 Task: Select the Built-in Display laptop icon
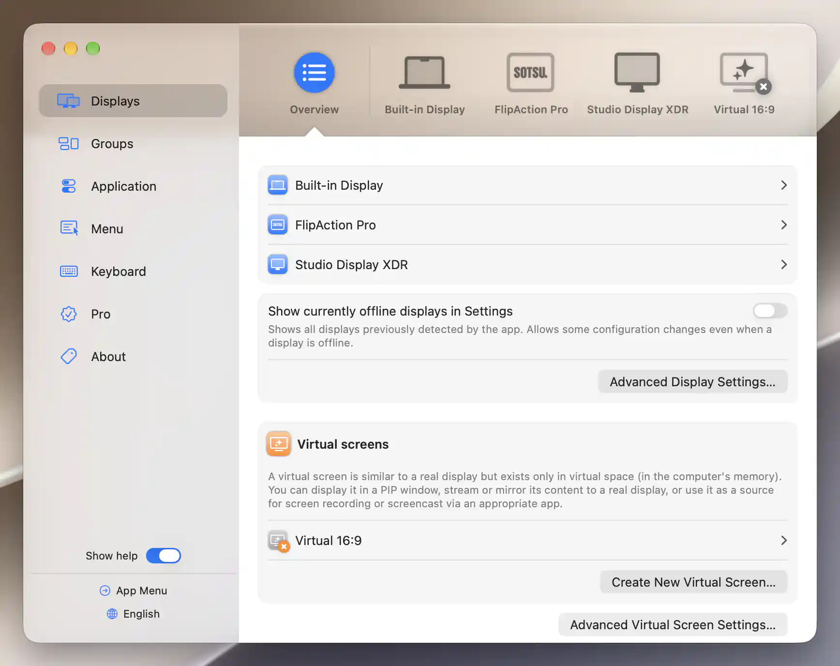pos(424,73)
